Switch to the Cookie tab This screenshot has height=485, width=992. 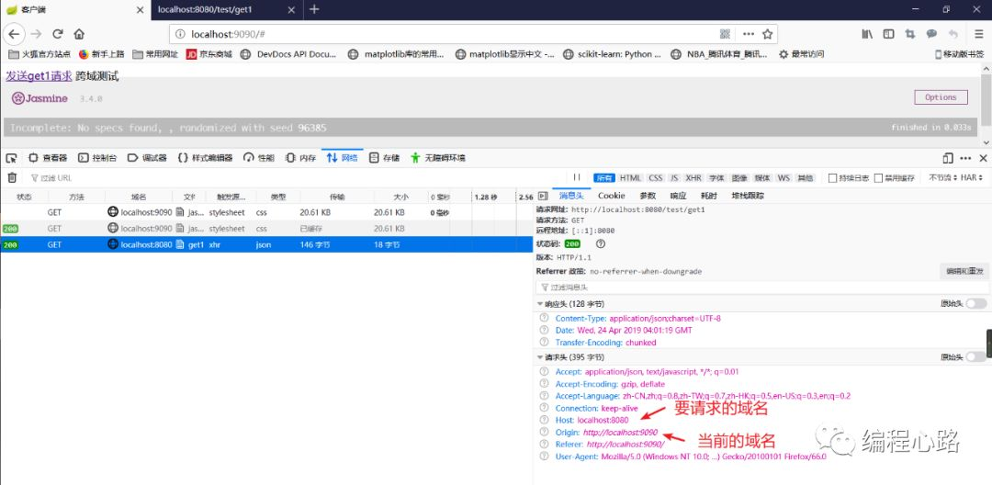[611, 196]
